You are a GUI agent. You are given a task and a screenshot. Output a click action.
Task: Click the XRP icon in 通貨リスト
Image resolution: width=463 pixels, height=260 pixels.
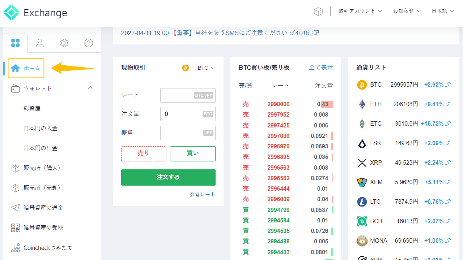click(362, 163)
